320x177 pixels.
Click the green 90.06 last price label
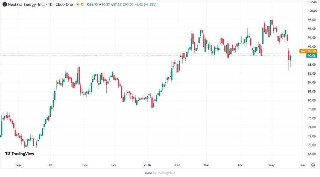tap(311, 55)
